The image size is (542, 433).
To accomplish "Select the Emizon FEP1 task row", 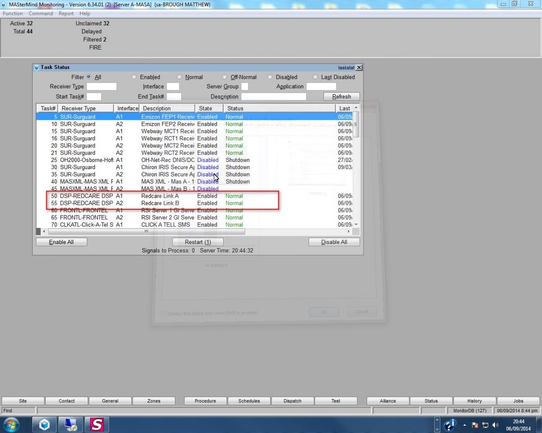I will [x=195, y=117].
